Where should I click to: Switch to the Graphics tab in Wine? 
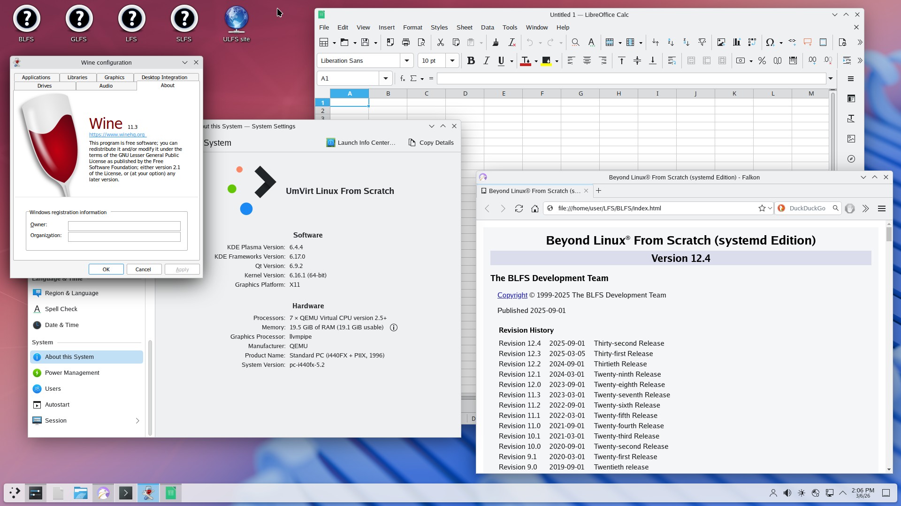114,77
